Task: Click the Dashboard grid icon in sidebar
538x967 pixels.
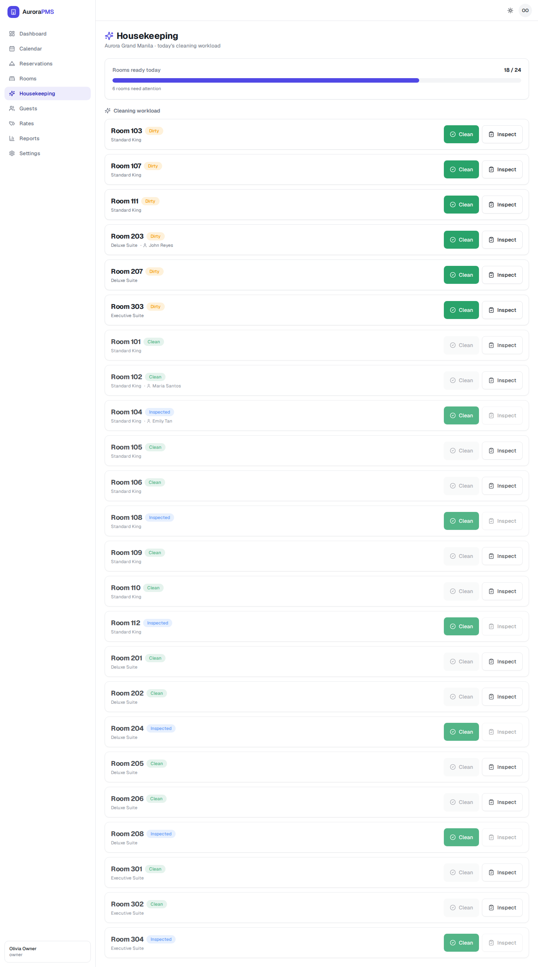Action: coord(12,34)
